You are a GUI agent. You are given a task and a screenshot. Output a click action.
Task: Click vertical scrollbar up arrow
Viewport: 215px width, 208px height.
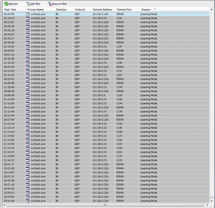click(212, 9)
